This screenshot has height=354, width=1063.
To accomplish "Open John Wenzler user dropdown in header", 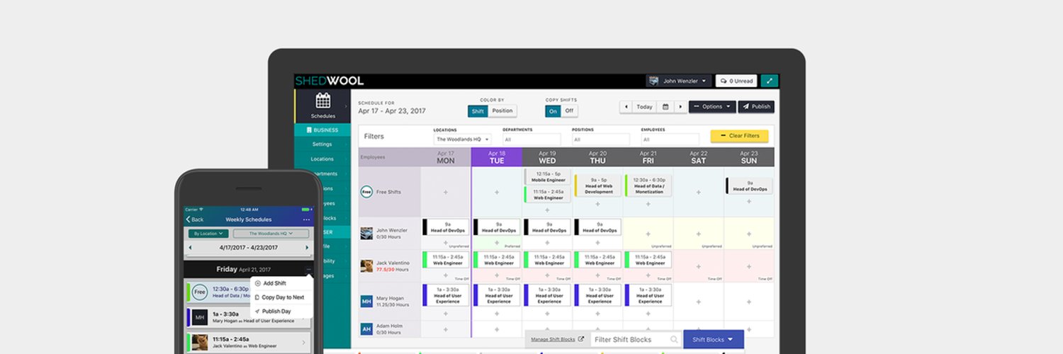I will [678, 81].
